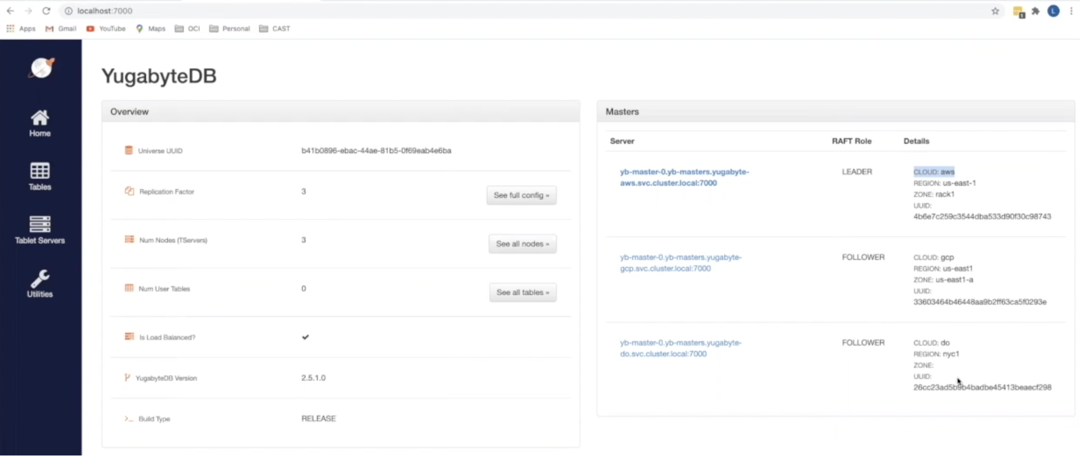Open the Gmail bookmark
The height and width of the screenshot is (456, 1080).
(x=61, y=29)
